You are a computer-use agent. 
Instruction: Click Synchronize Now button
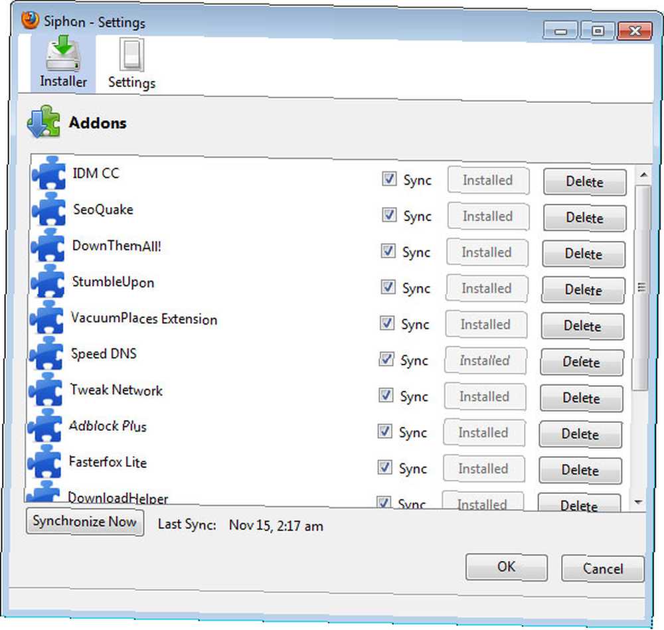[x=85, y=522]
